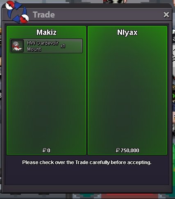Click the Trade window title text
The width and height of the screenshot is (175, 199).
[44, 15]
